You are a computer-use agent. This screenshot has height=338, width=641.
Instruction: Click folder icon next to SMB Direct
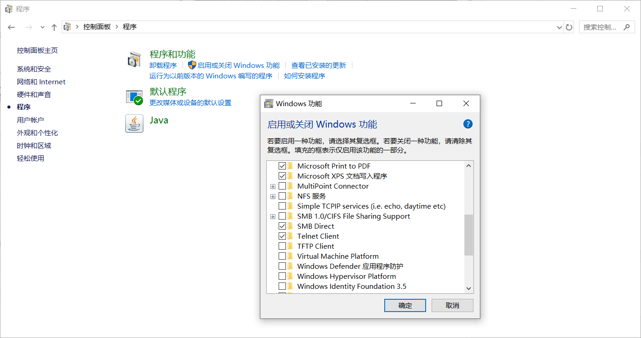290,226
